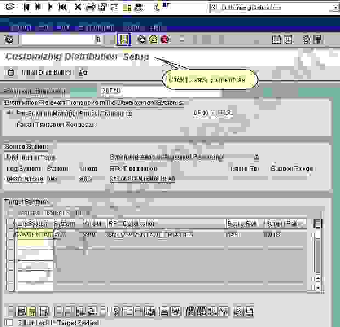340x327 pixels.
Task: Click the open-folder icon in top player bar
Action: tap(10, 7)
